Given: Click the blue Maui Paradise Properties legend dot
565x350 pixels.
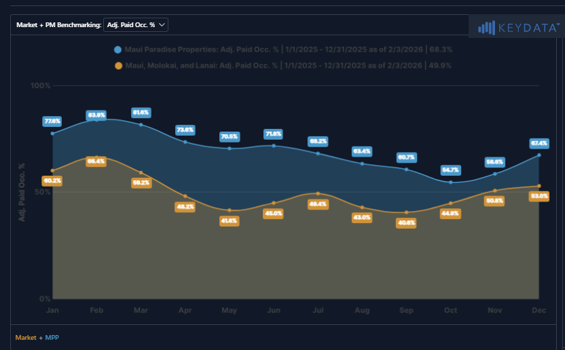Looking at the screenshot, I should click(x=118, y=50).
